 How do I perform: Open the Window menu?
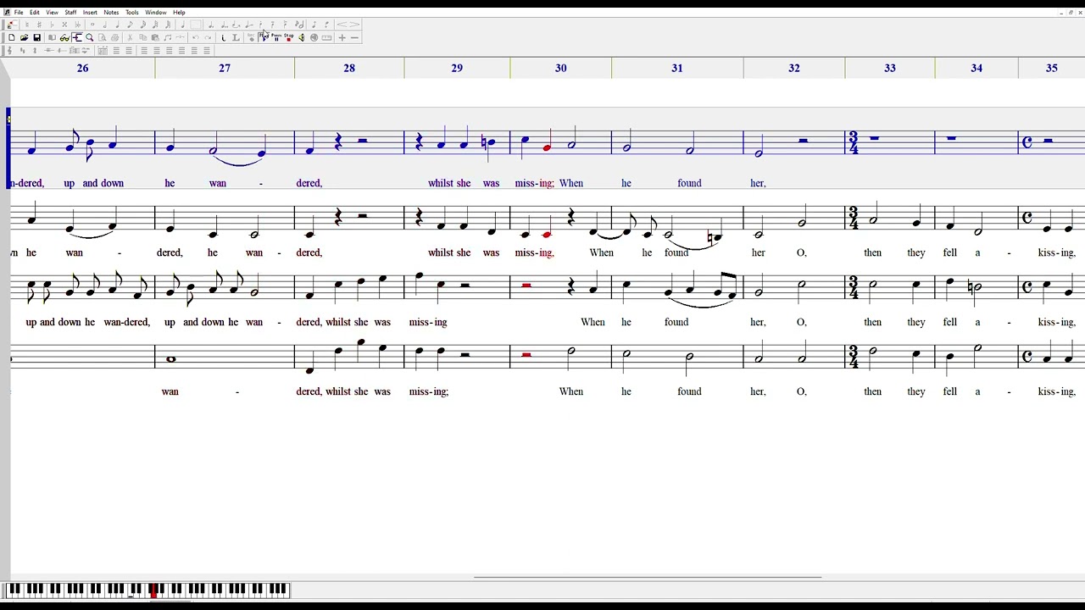156,13
